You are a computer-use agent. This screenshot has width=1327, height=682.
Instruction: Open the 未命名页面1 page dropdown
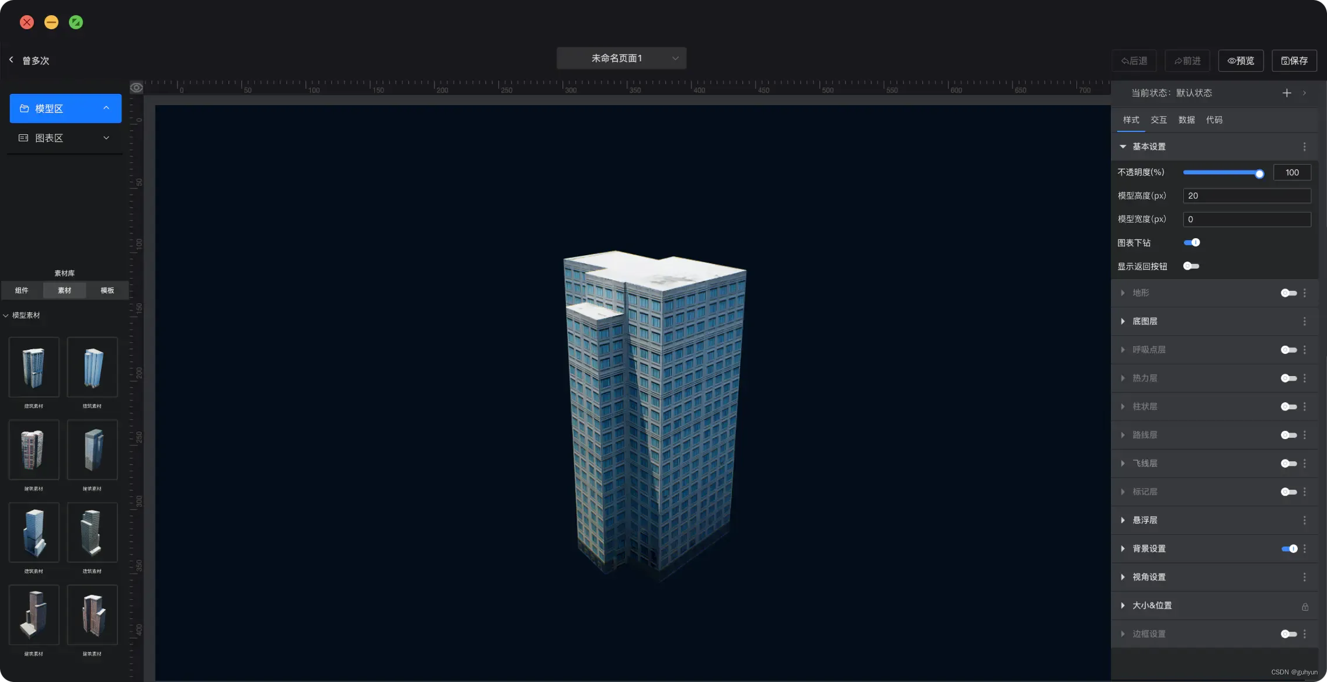(621, 58)
